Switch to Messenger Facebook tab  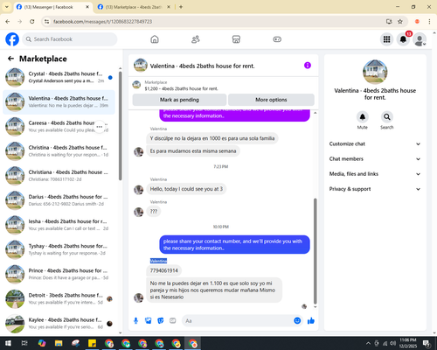[x=52, y=7]
